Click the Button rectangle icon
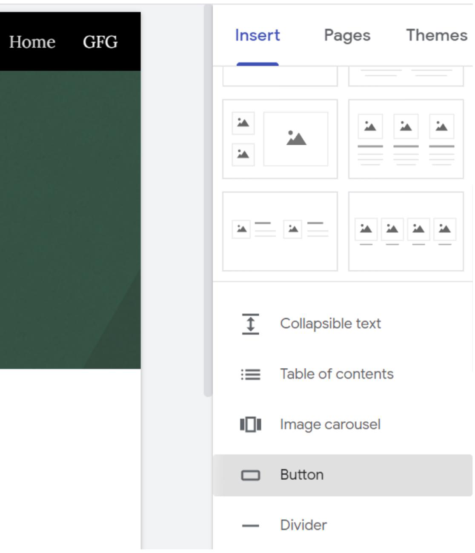The image size is (475, 553). coord(250,475)
